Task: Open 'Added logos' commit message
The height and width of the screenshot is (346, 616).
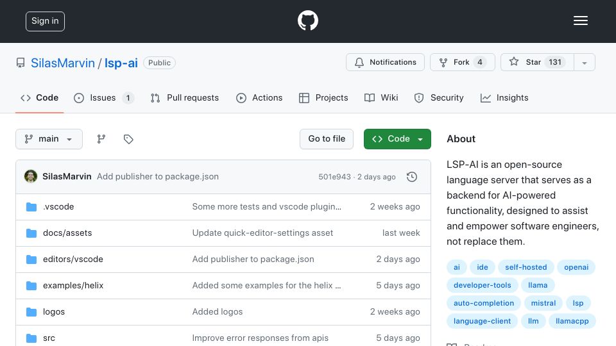Action: tap(218, 312)
